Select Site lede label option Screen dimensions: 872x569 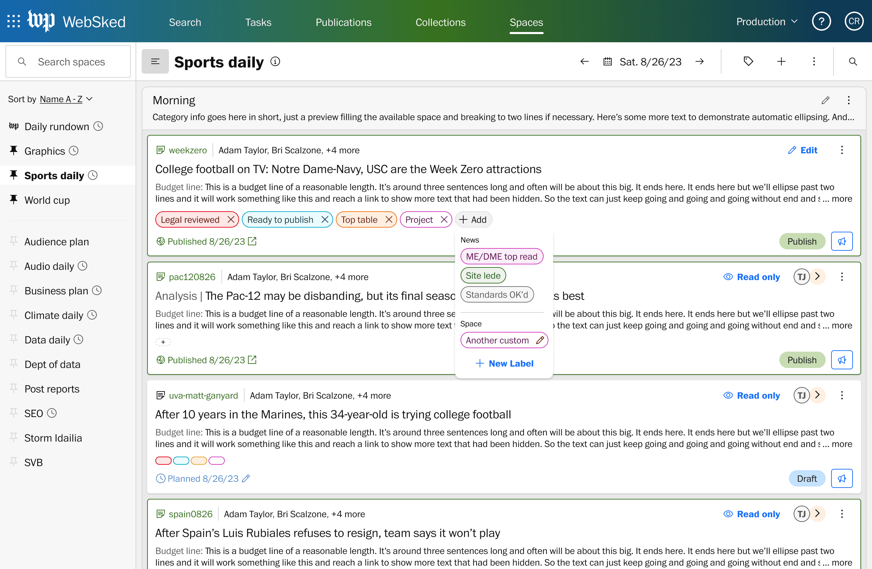point(483,276)
